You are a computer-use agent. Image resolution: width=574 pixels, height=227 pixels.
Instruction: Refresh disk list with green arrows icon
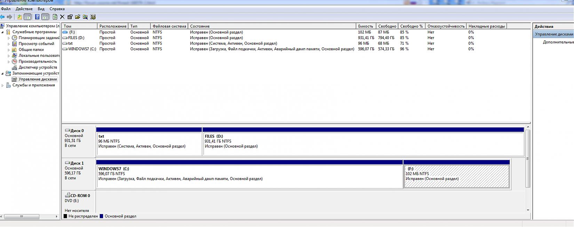55,17
